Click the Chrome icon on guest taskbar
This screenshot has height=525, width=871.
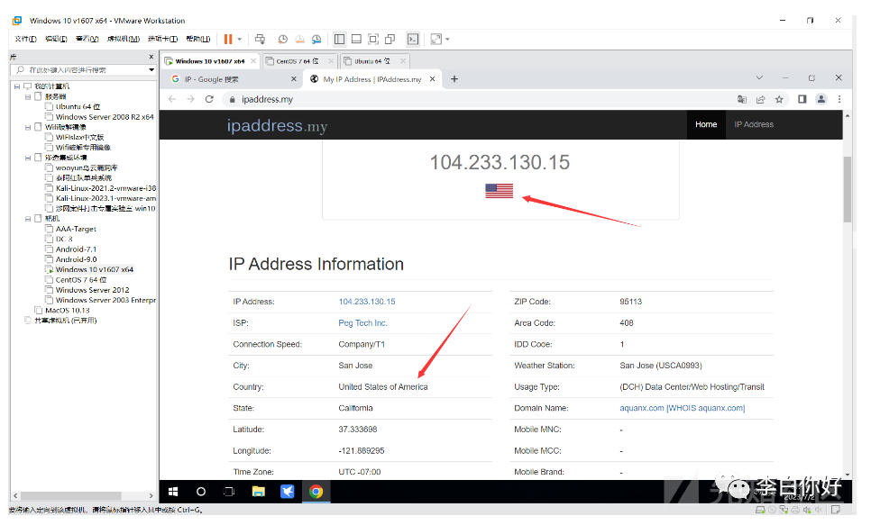tap(316, 492)
